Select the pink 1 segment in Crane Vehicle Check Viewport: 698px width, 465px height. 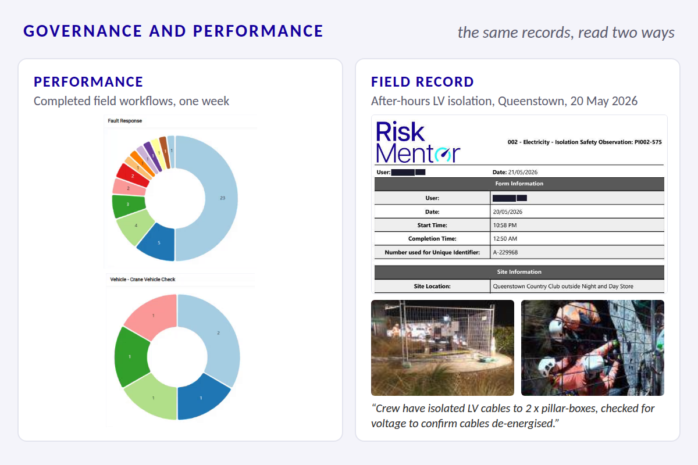153,316
